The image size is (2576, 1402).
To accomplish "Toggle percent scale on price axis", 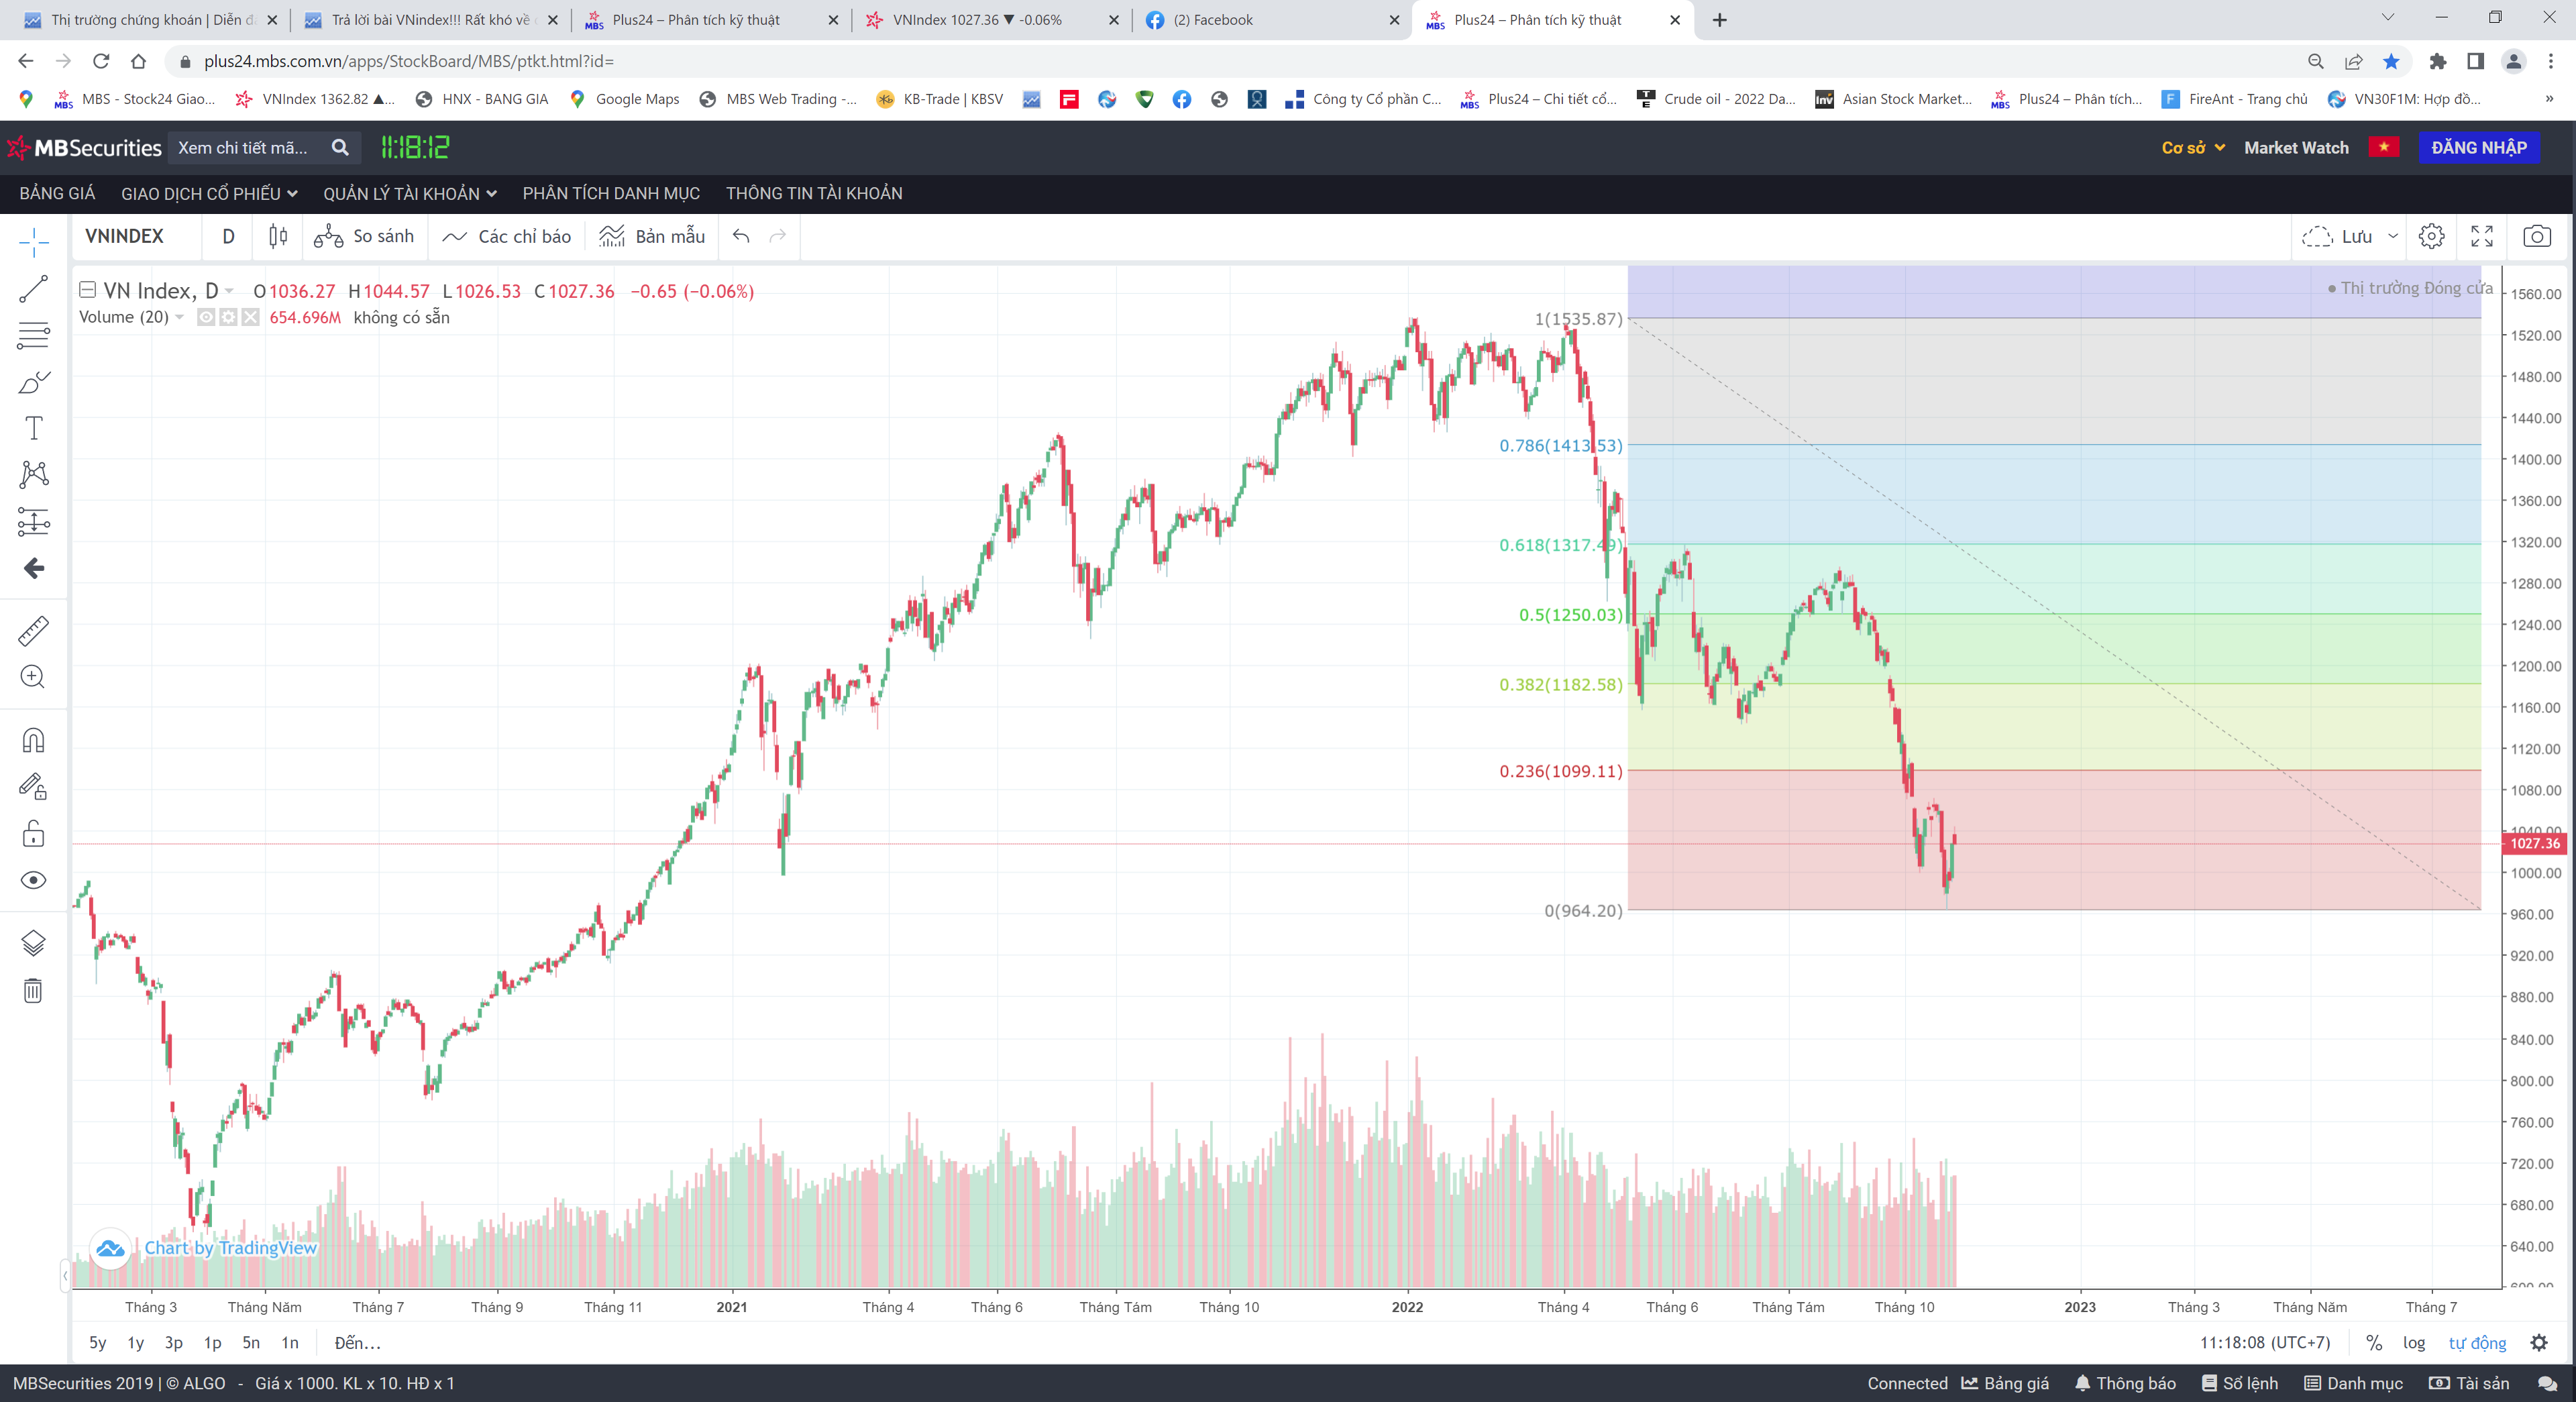I will pyautogui.click(x=2374, y=1343).
